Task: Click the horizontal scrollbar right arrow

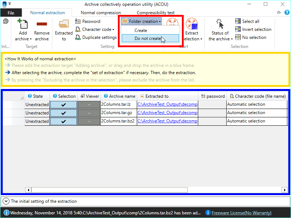Action: click(x=284, y=190)
